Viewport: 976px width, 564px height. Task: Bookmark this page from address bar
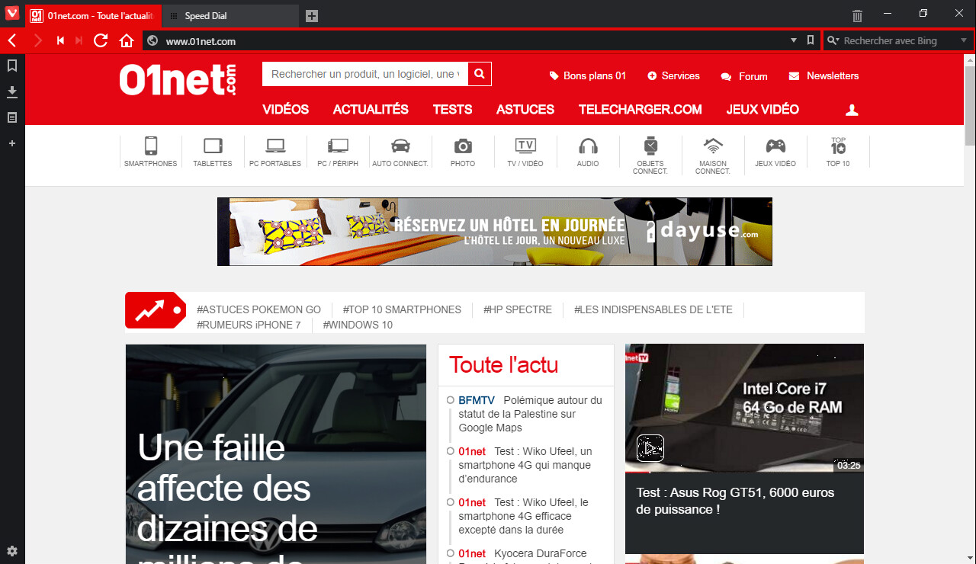pos(811,41)
